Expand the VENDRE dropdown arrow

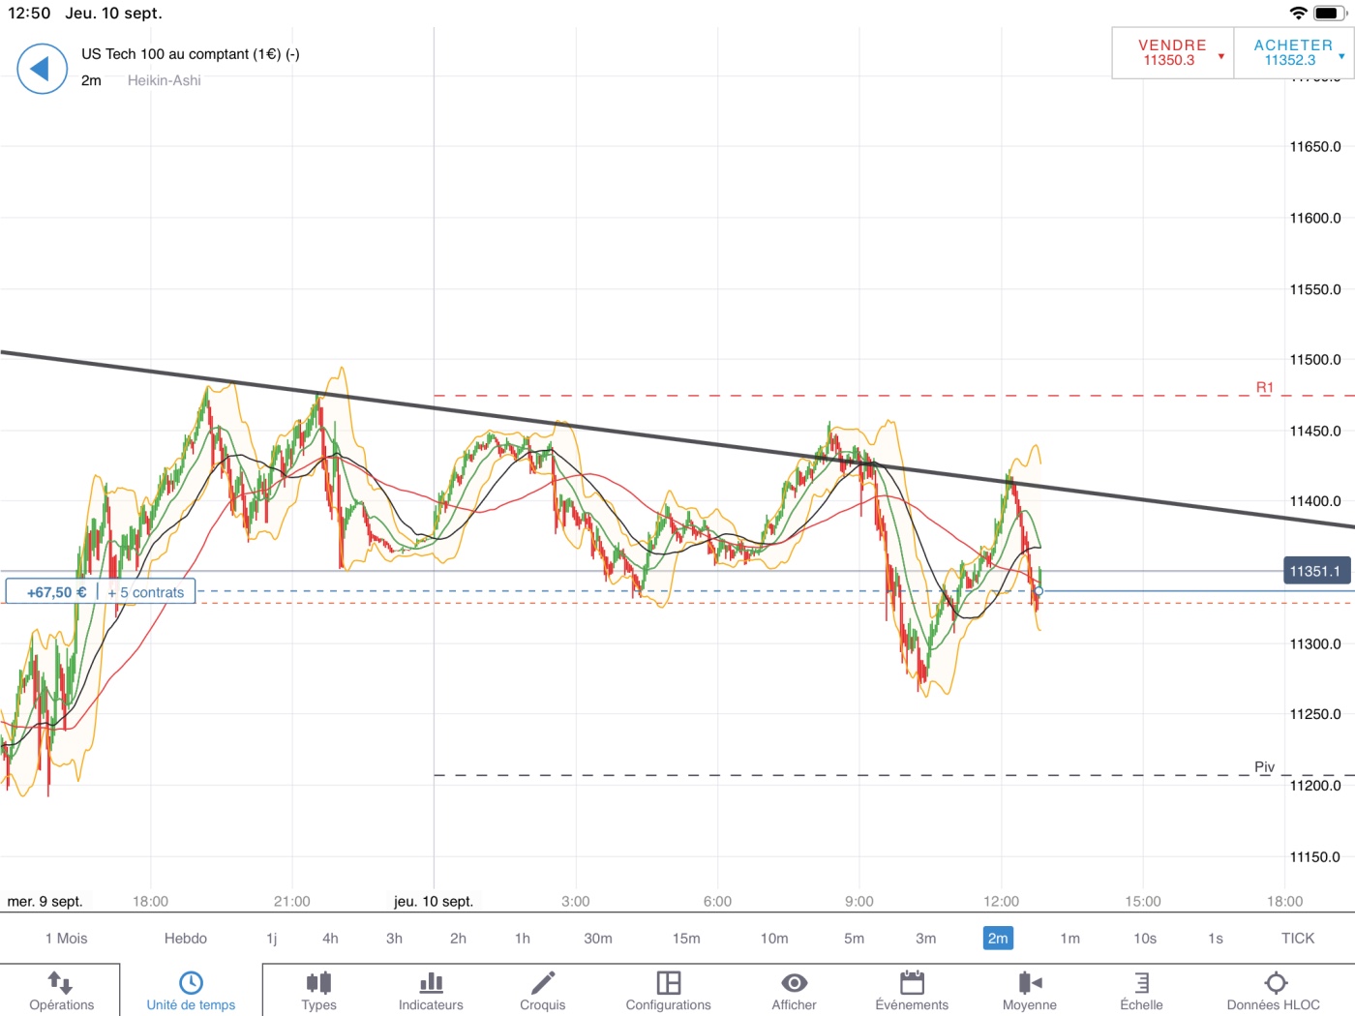(1221, 56)
